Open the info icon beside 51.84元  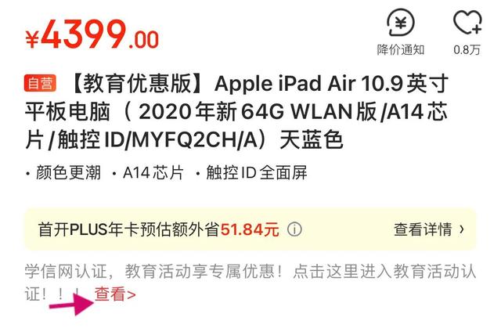click(x=294, y=229)
